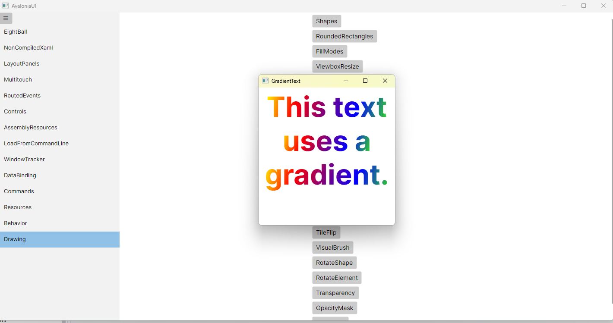Maximize the GradientText window

pyautogui.click(x=365, y=81)
